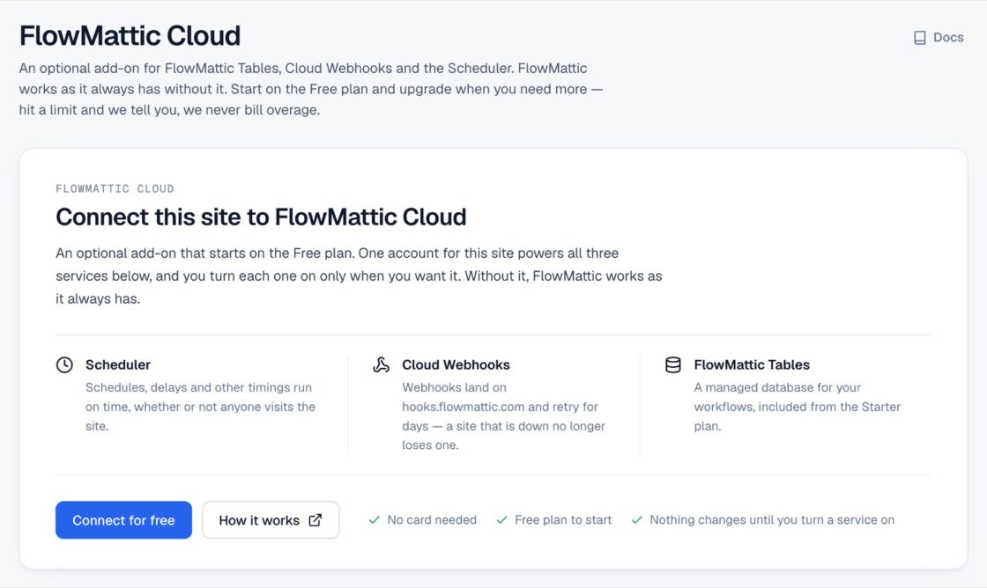Open the Docs link

tap(939, 38)
